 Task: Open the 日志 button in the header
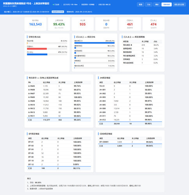point(149,4)
